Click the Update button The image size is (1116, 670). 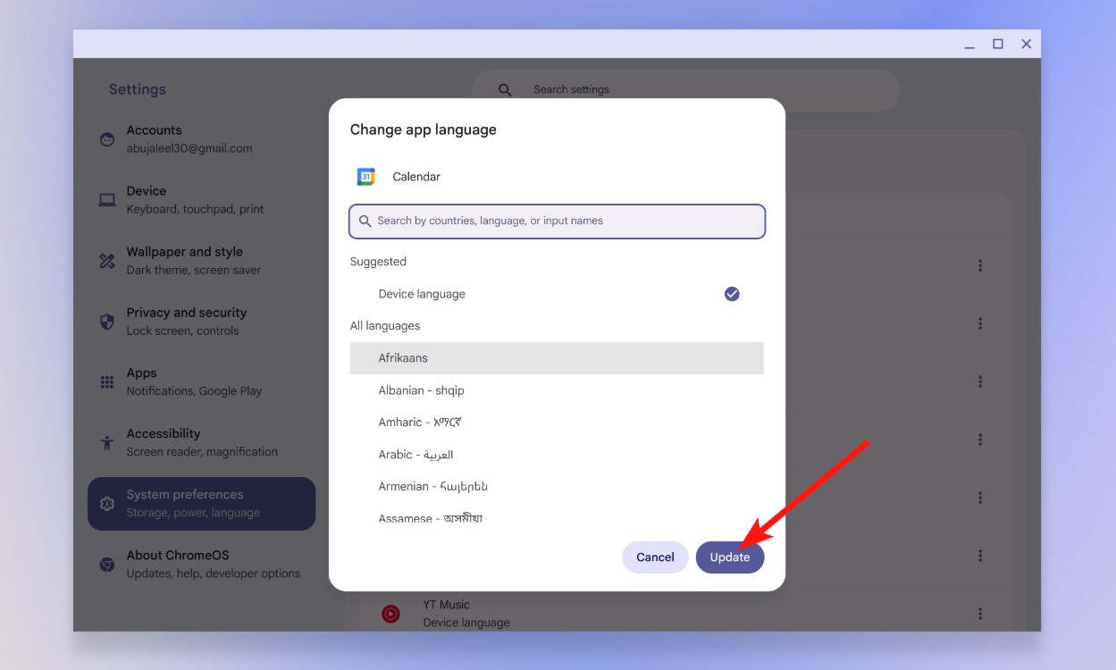point(730,557)
